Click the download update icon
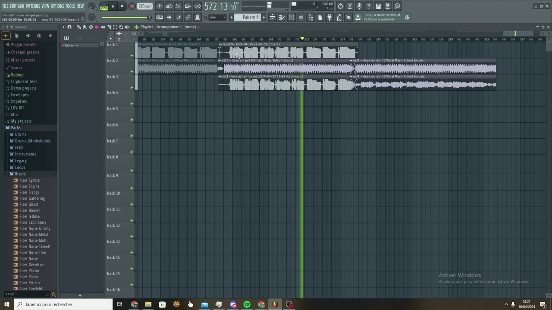The image size is (552, 310). pos(358,17)
